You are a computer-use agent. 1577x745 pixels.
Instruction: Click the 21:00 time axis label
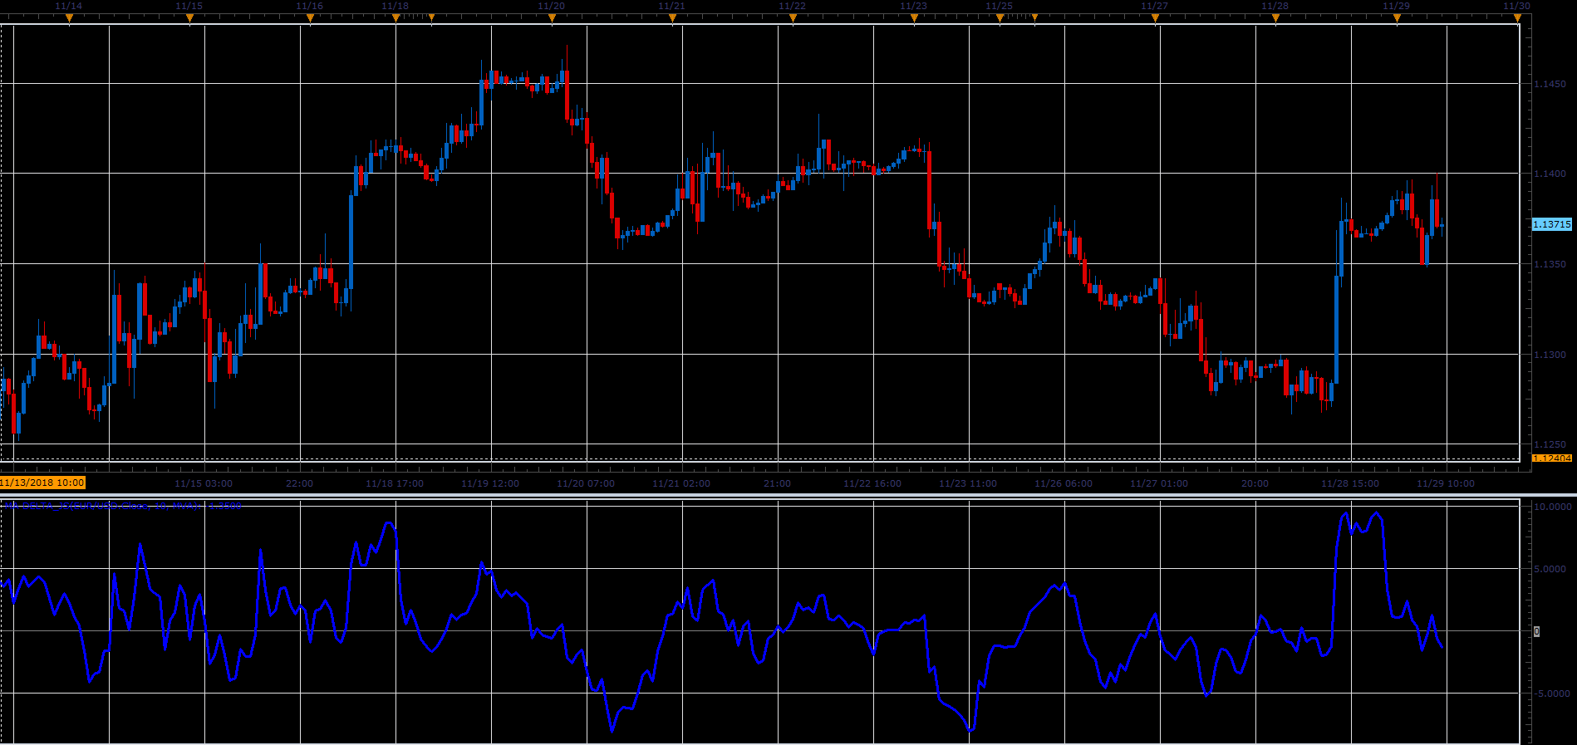click(x=778, y=483)
